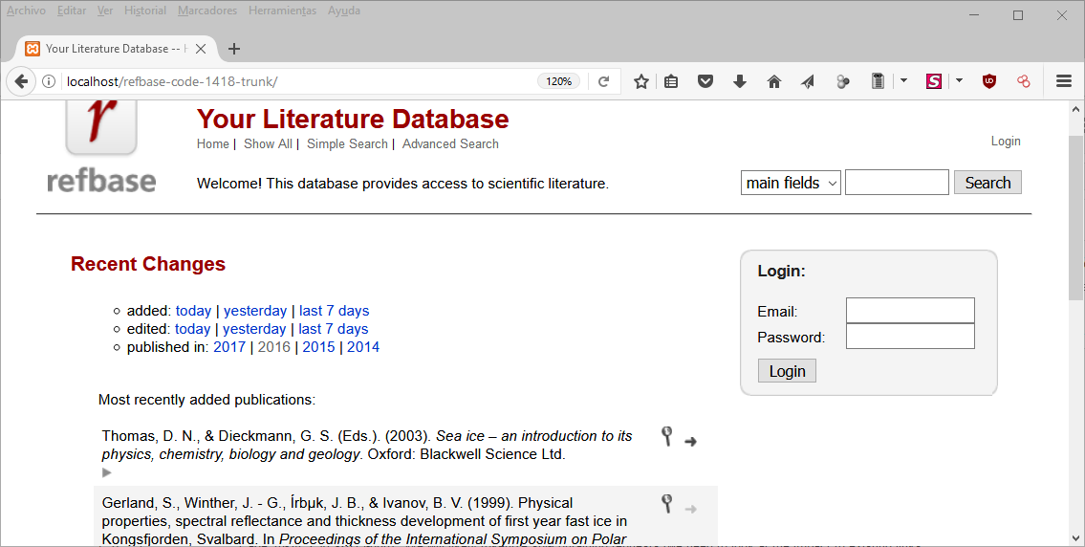Go to browser home page icon

click(x=774, y=81)
